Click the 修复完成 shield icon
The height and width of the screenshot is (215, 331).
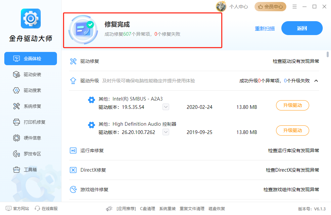coord(83,30)
